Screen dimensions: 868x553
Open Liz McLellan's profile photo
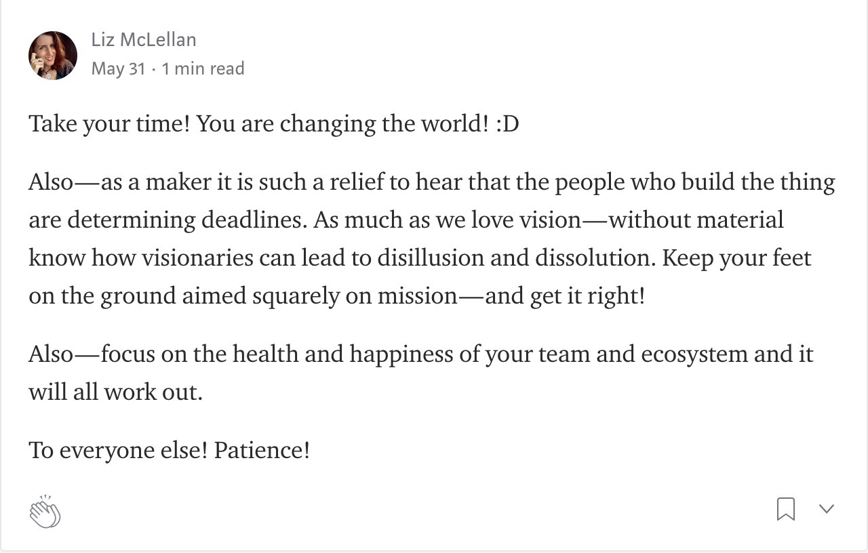(x=53, y=56)
